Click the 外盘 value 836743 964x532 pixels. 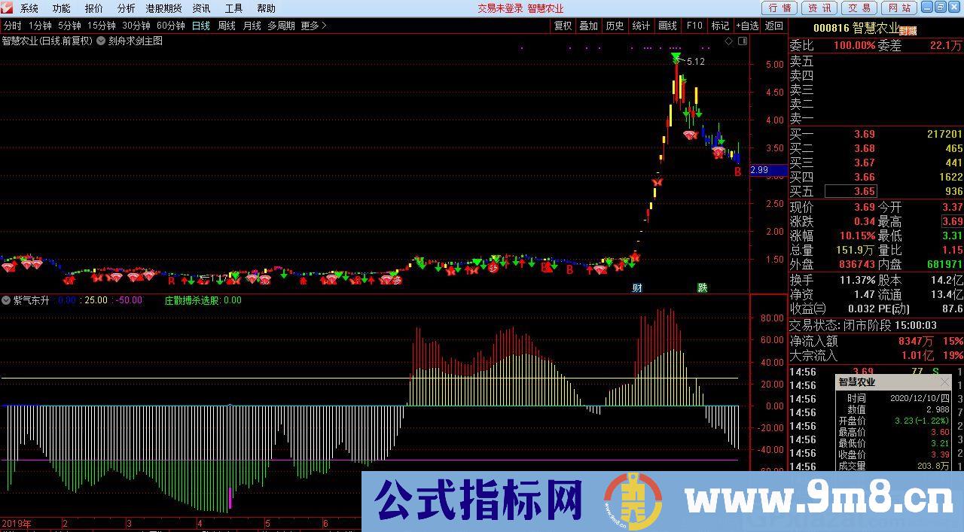tap(857, 265)
